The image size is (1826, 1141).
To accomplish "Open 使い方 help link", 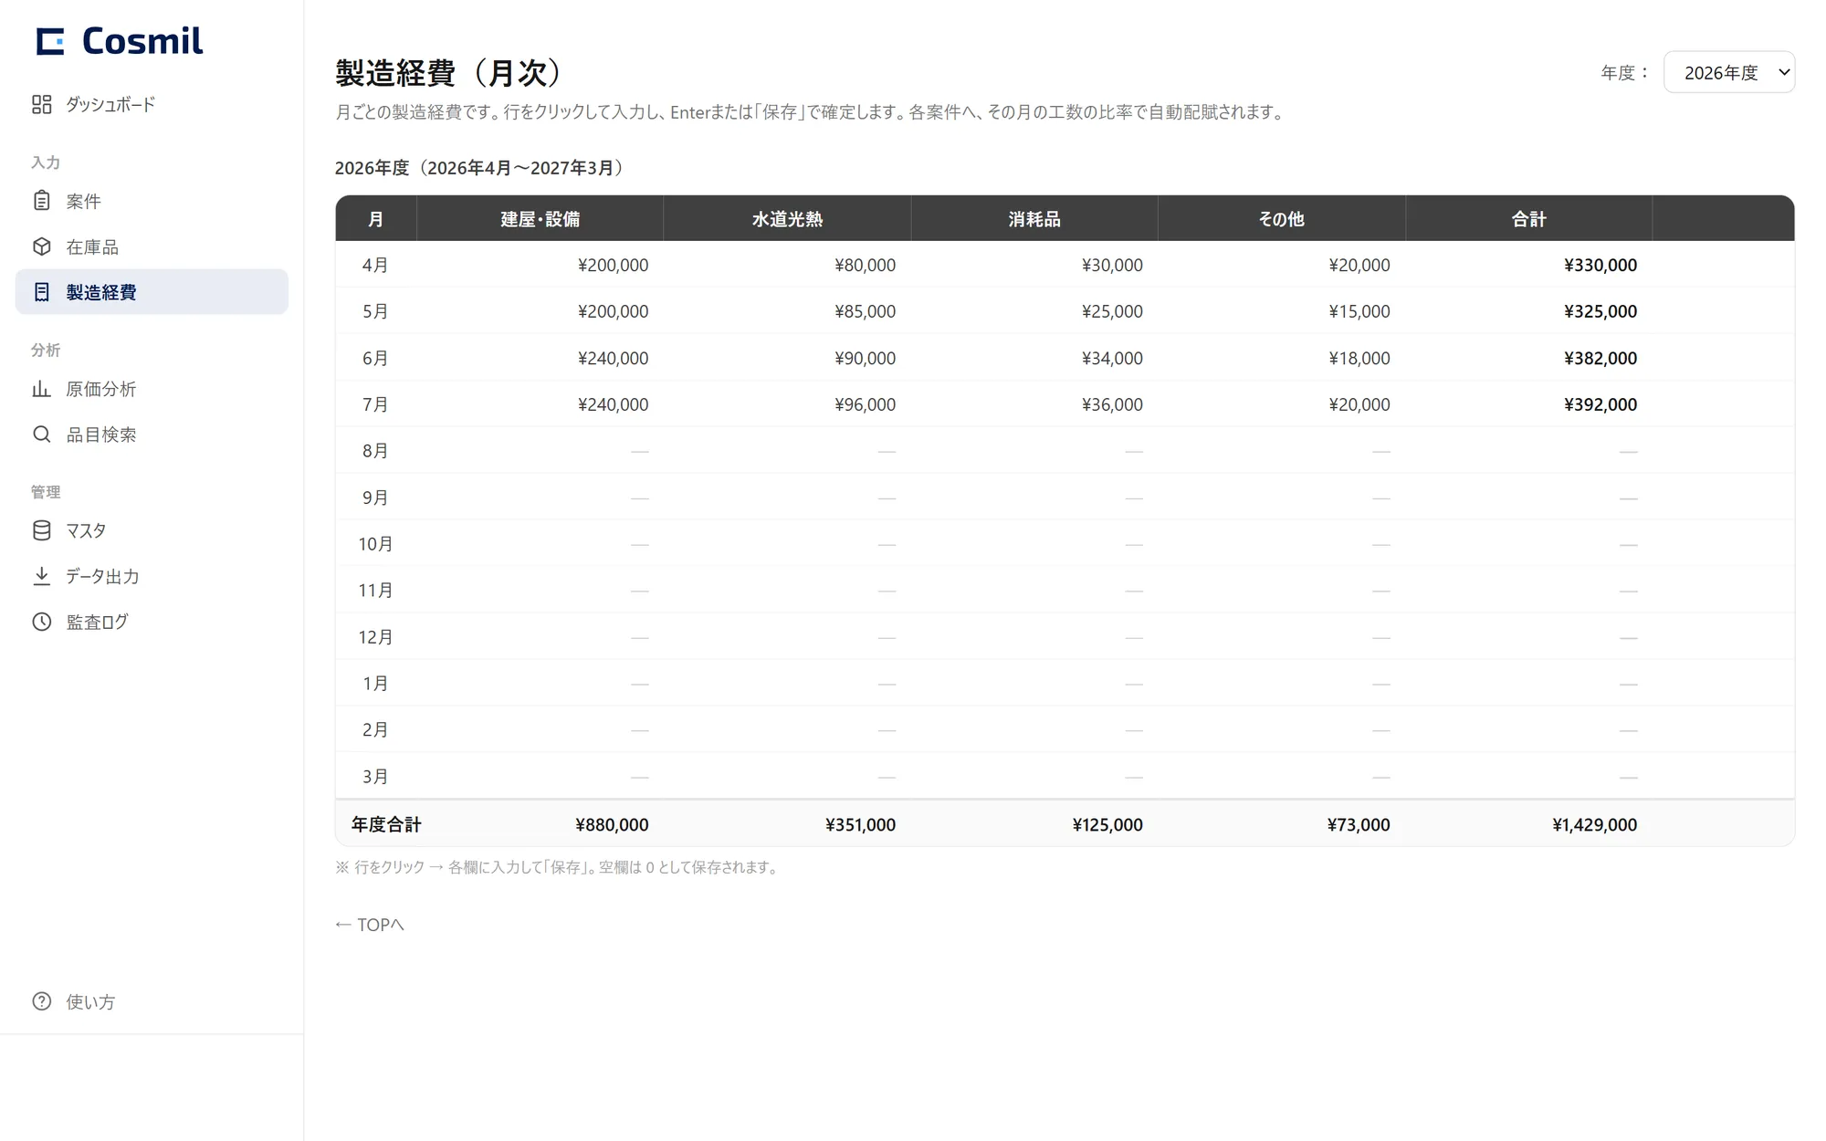I will pos(152,1001).
